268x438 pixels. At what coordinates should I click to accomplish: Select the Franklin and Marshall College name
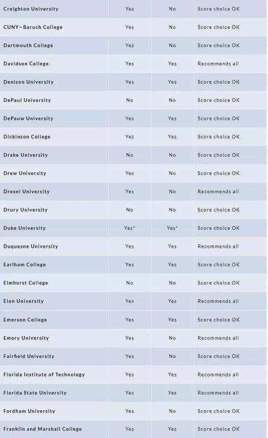(x=43, y=429)
